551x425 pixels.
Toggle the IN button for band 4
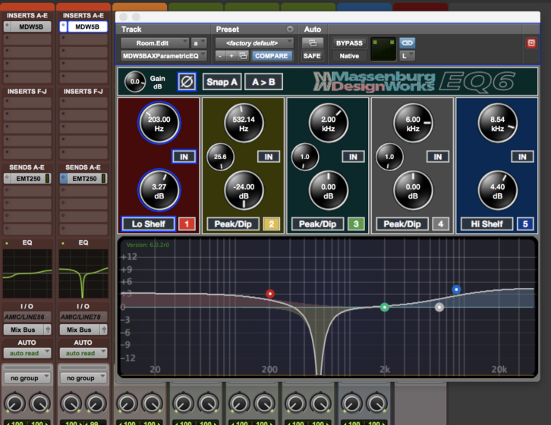pyautogui.click(x=438, y=157)
